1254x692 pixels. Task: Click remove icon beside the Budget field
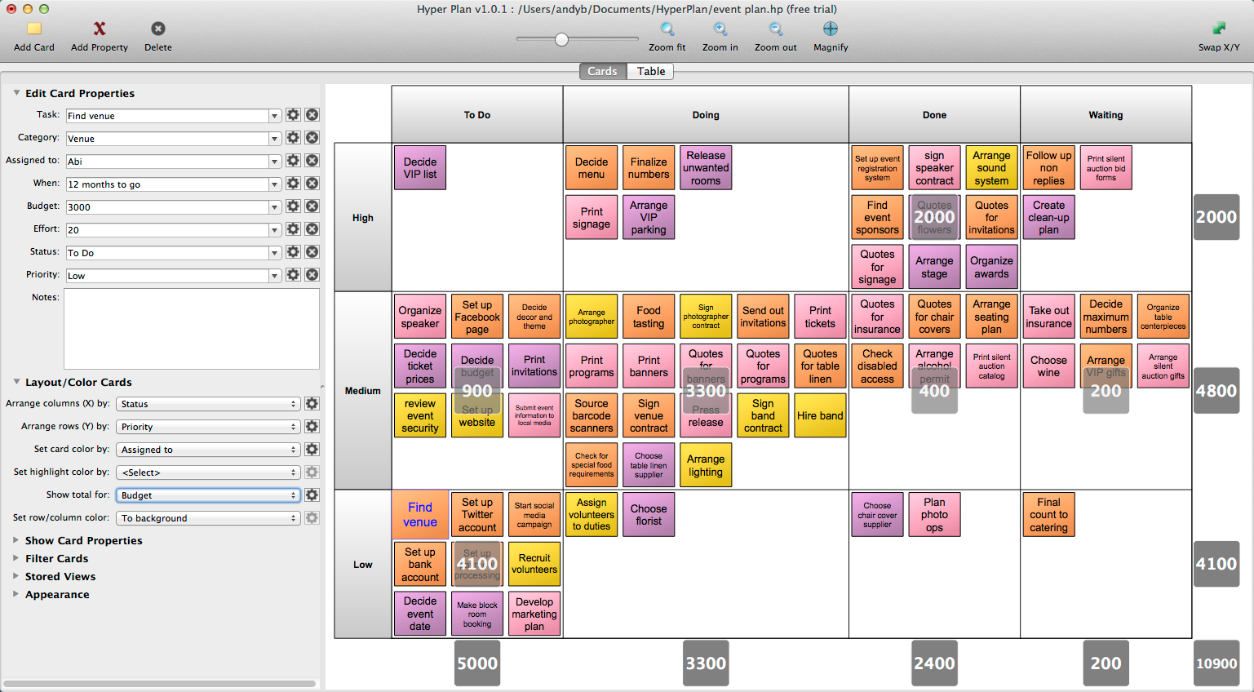312,206
